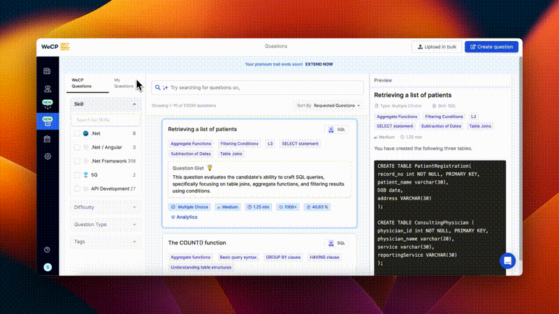Screen dimensions: 559x314
Task: Click HAVING clause tag
Action: [x=324, y=257]
